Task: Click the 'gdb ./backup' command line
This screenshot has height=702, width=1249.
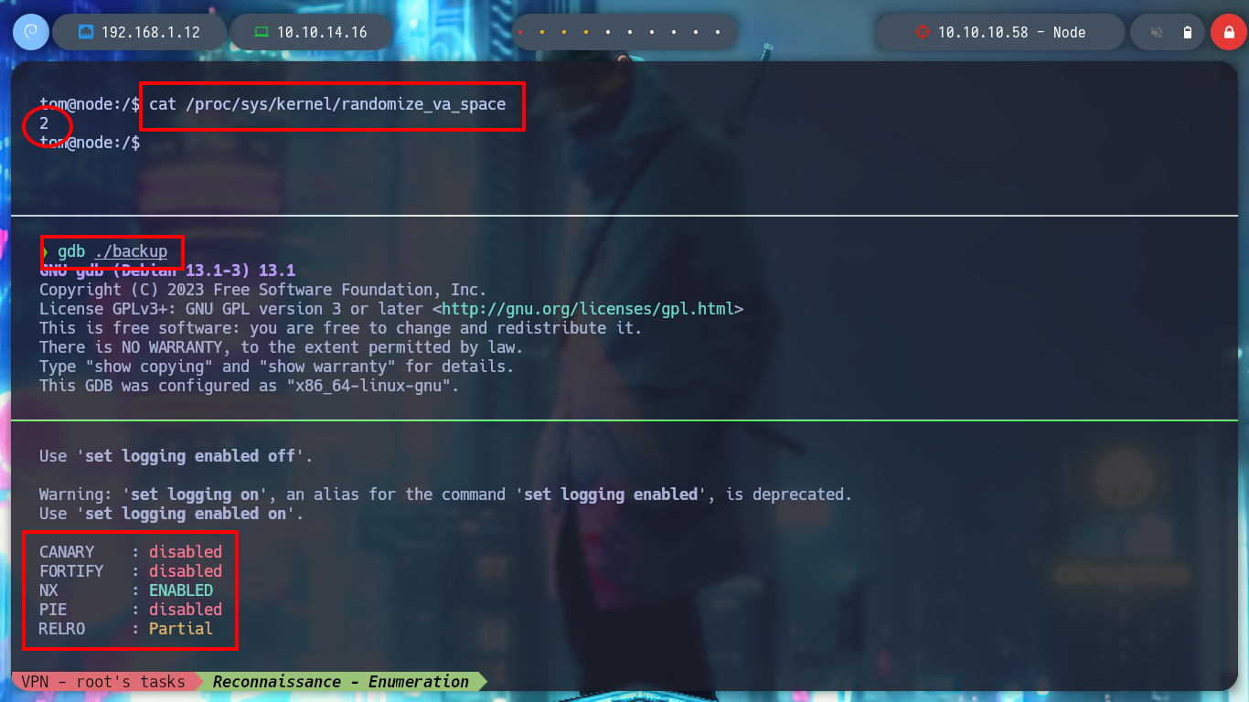Action: 112,251
